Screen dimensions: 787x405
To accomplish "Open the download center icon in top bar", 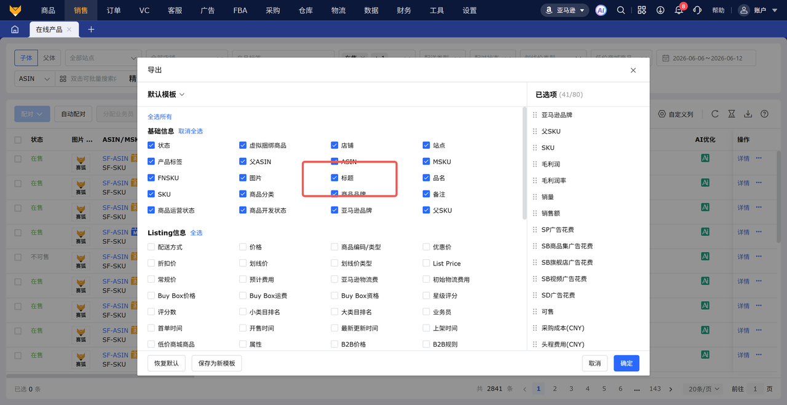I will [660, 10].
